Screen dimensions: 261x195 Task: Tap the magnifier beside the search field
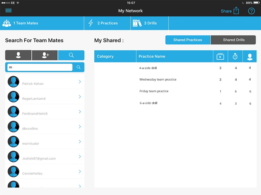click(x=79, y=67)
